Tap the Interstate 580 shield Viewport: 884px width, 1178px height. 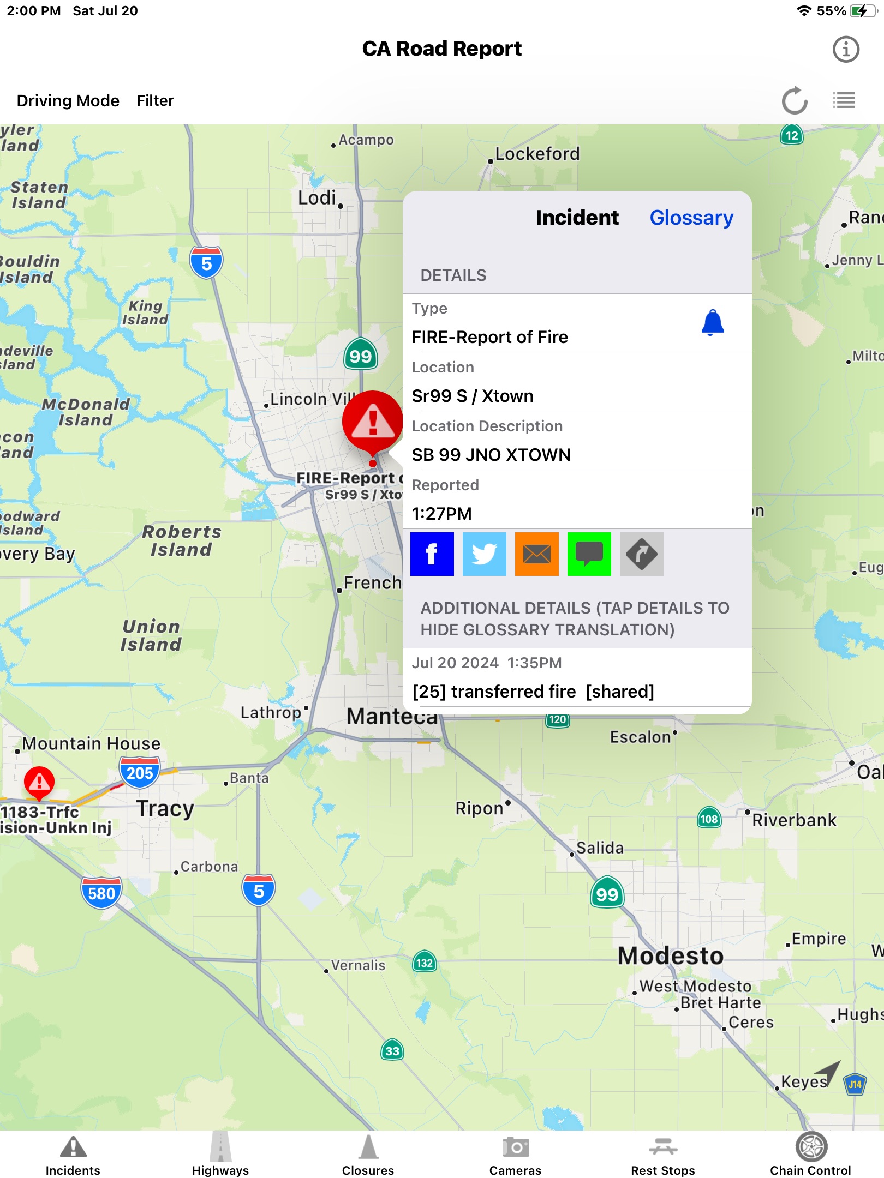click(x=101, y=893)
